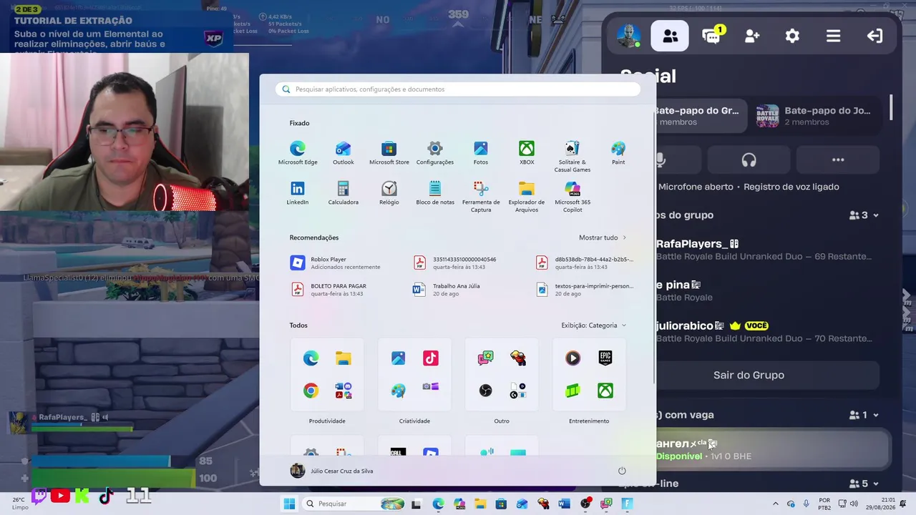Open Microsoft Edge from pinned apps

point(298,153)
